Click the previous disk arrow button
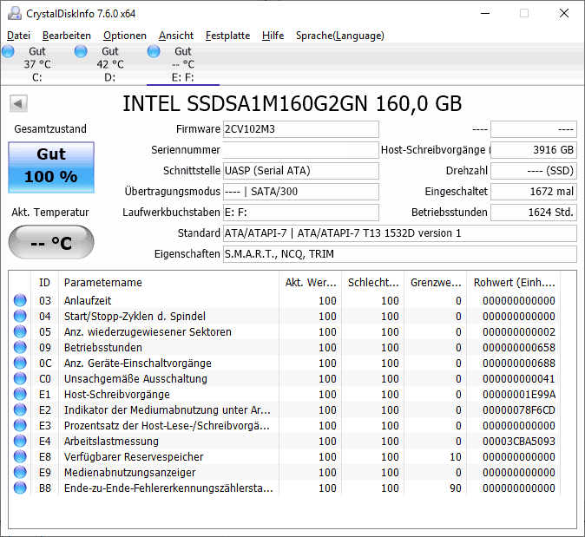This screenshot has height=537, width=585. coord(18,104)
